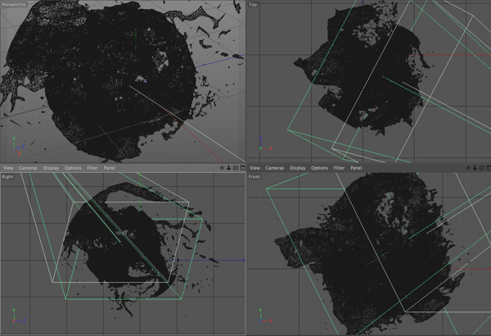
Task: Open the View menu of the Front viewport
Action: pyautogui.click(x=255, y=168)
